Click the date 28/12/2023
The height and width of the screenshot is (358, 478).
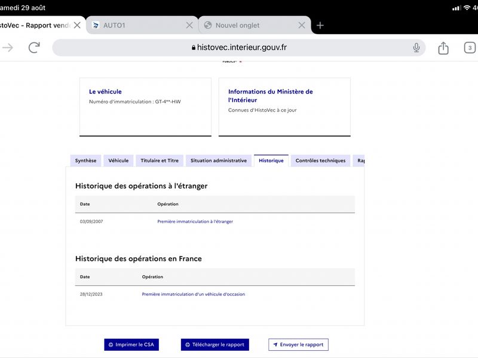click(x=91, y=294)
